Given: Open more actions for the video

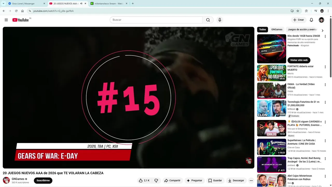Looking at the screenshot, I should [251, 181].
